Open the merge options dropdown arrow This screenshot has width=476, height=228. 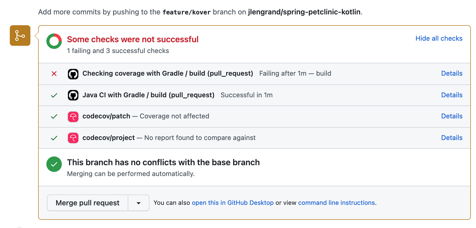(x=138, y=203)
